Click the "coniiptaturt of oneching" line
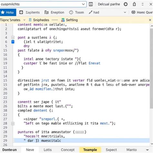 coord(69,29)
